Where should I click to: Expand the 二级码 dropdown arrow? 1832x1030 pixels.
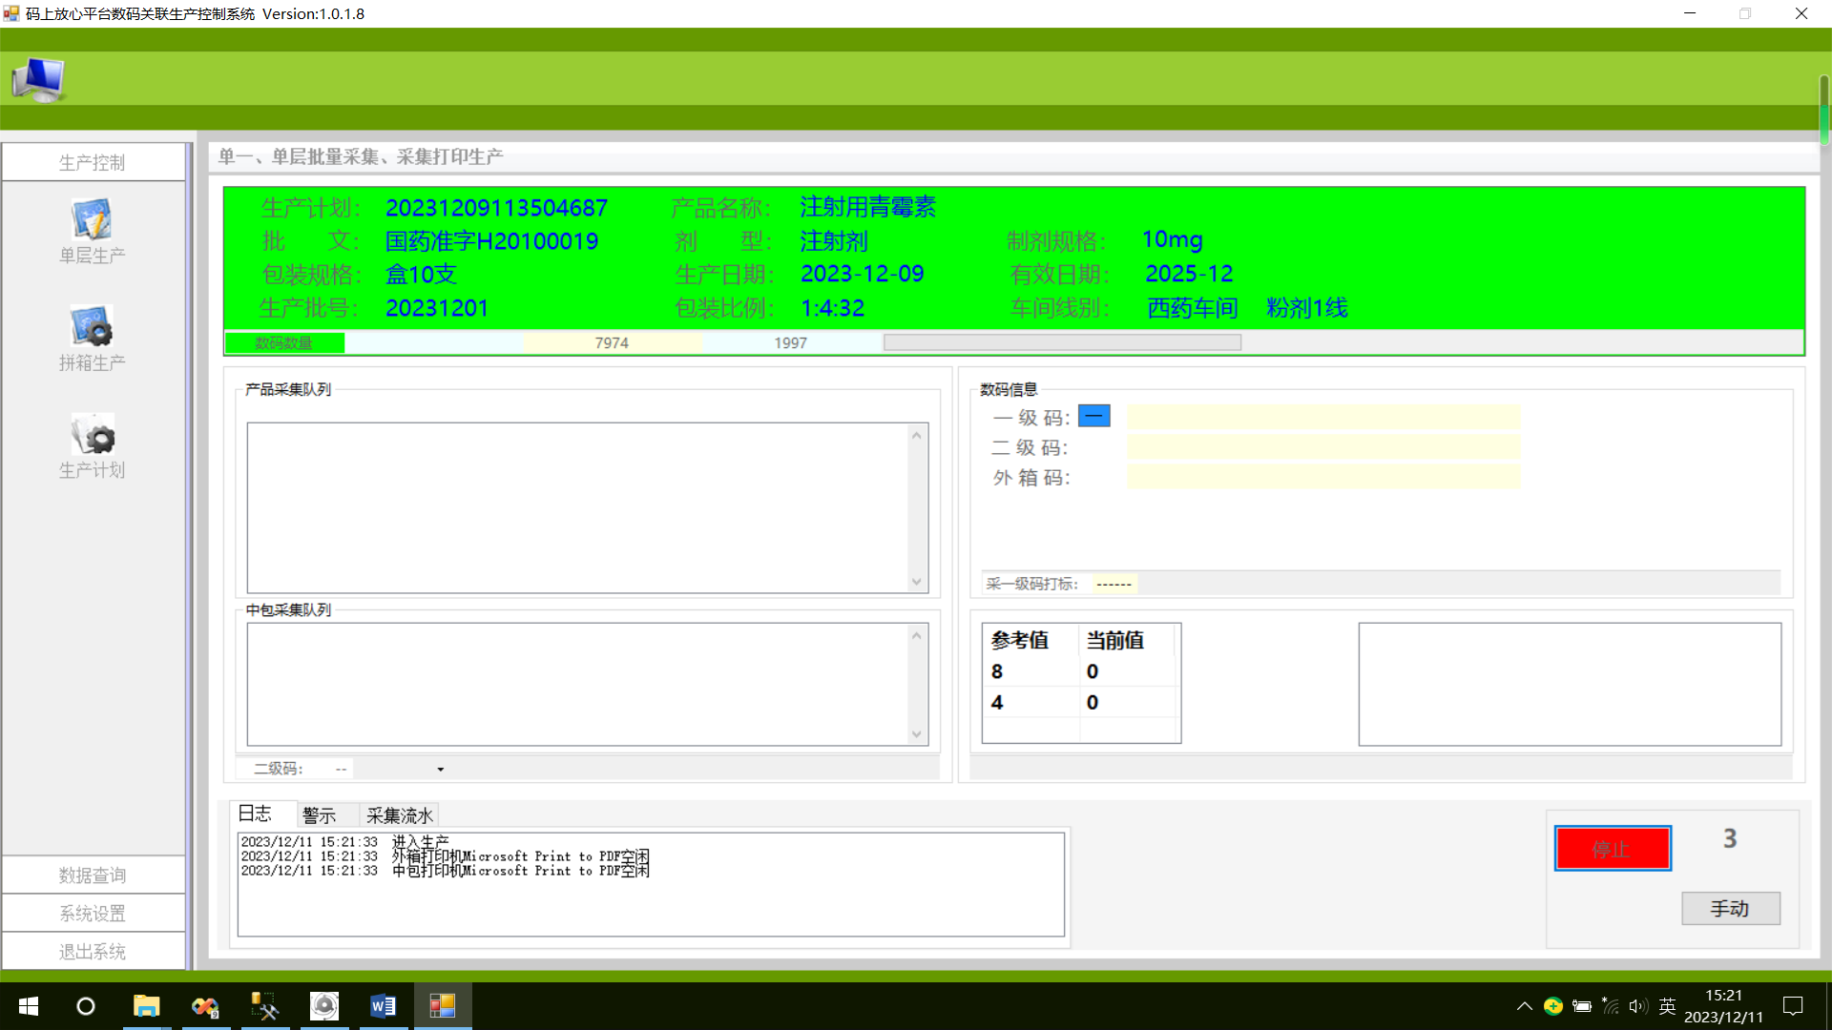coord(440,770)
